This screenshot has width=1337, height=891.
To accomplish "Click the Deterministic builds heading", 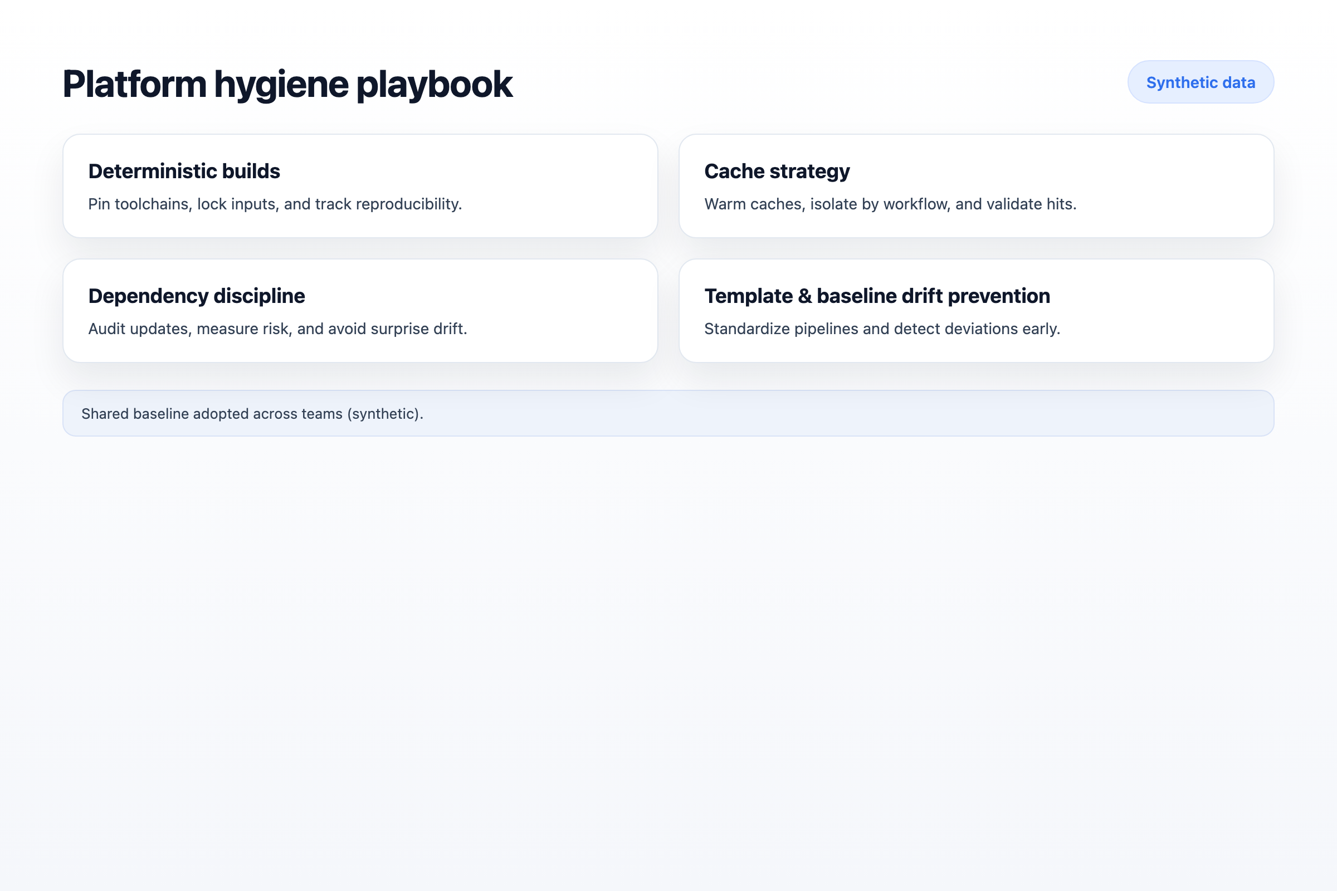I will click(x=184, y=171).
